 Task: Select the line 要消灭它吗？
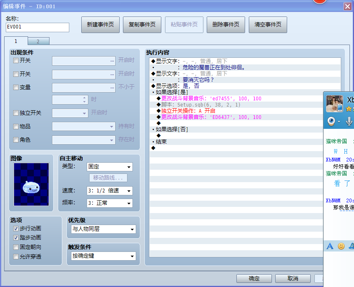(x=245, y=80)
